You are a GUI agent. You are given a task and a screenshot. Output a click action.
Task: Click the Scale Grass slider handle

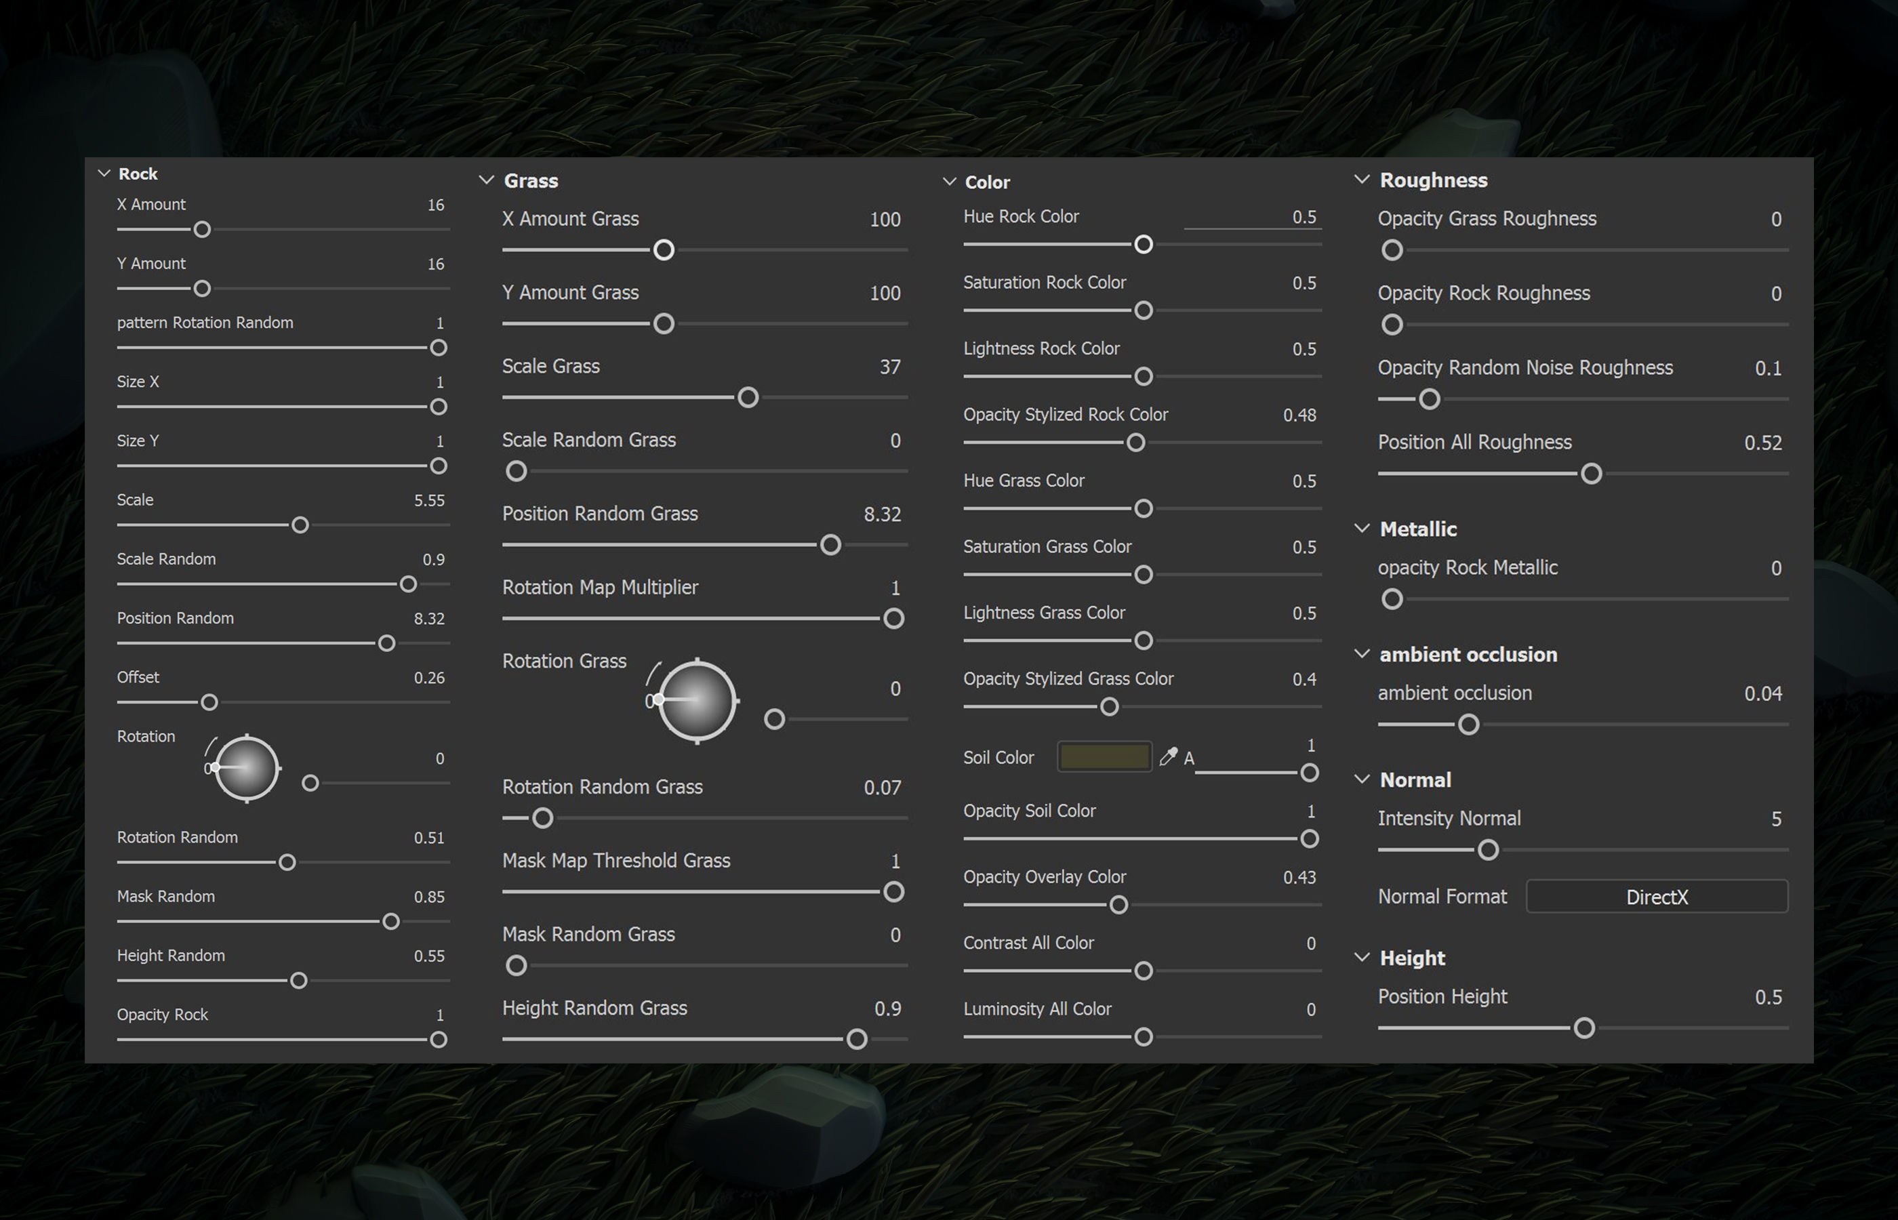748,398
